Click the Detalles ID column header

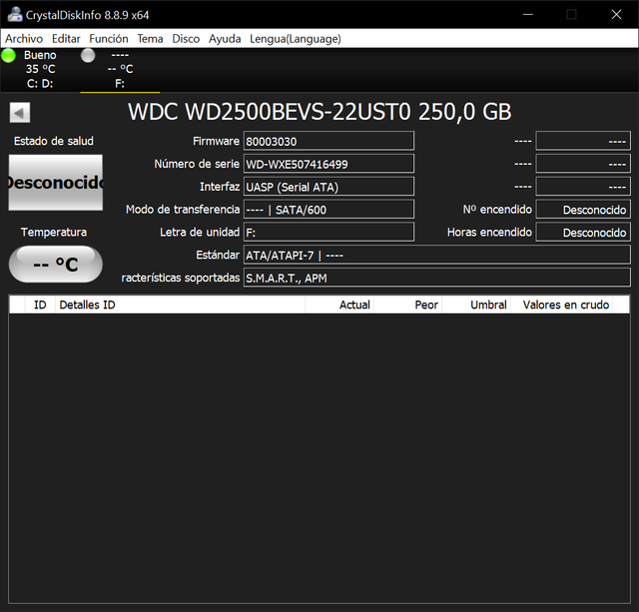(180, 305)
